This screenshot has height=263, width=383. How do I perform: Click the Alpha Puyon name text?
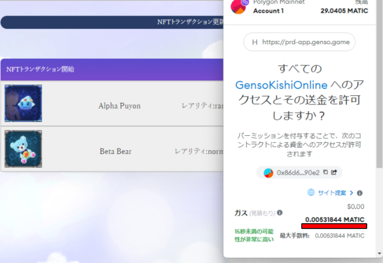click(x=119, y=106)
